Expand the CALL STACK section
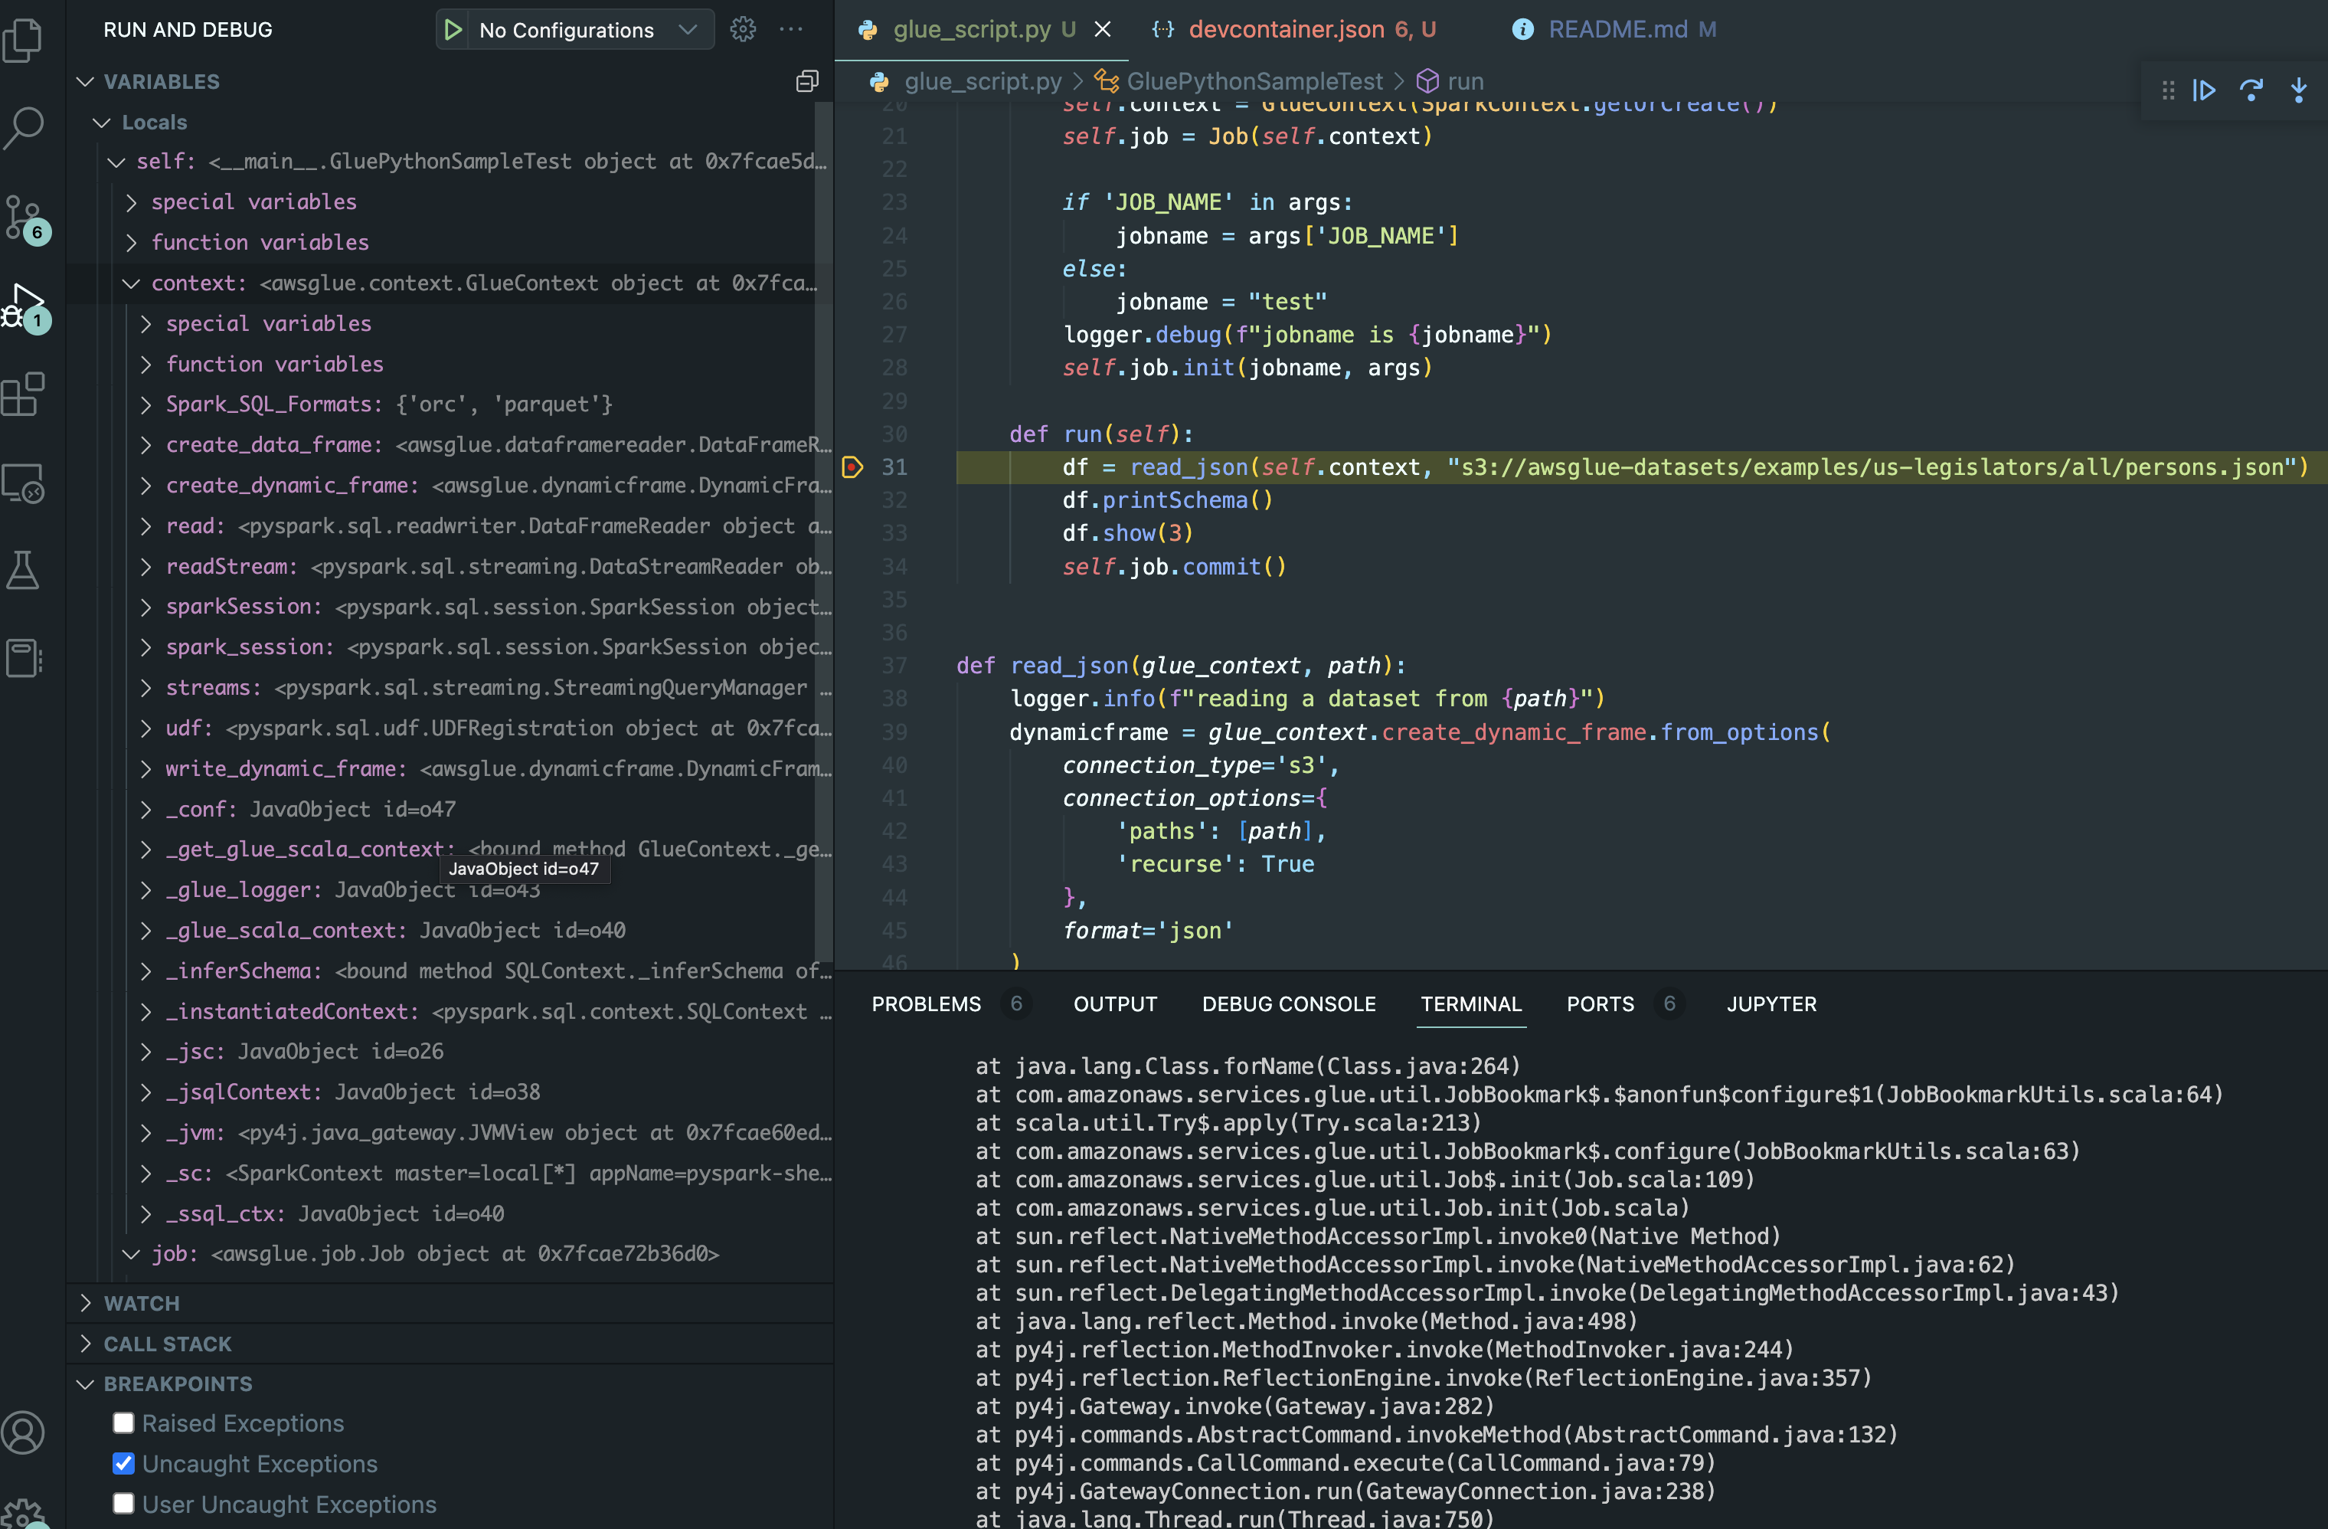 coord(167,1343)
